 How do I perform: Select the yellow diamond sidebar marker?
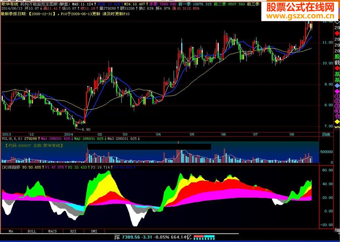tap(337, 122)
